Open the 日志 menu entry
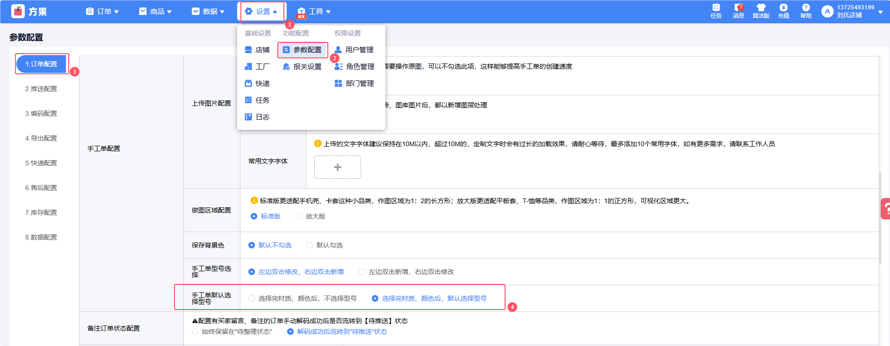 (x=257, y=117)
